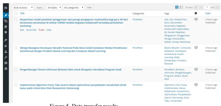Tick the select-all checkbox beside Title
The image size is (221, 106).
point(16,14)
